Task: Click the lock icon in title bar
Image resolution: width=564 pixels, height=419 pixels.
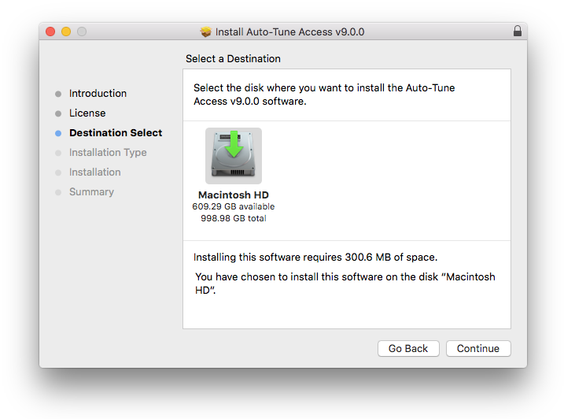Action: point(517,32)
